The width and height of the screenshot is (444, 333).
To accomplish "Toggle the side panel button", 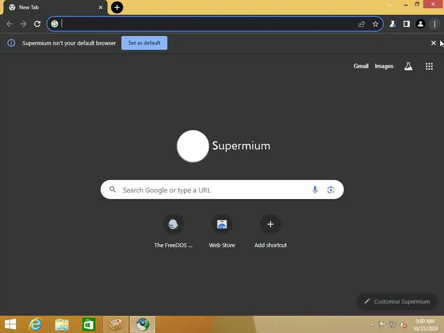I will 407,24.
